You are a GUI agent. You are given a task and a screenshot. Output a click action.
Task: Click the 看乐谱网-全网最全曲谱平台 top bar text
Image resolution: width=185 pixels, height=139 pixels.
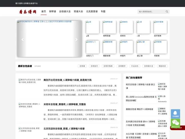pyautogui.click(x=26, y=3)
